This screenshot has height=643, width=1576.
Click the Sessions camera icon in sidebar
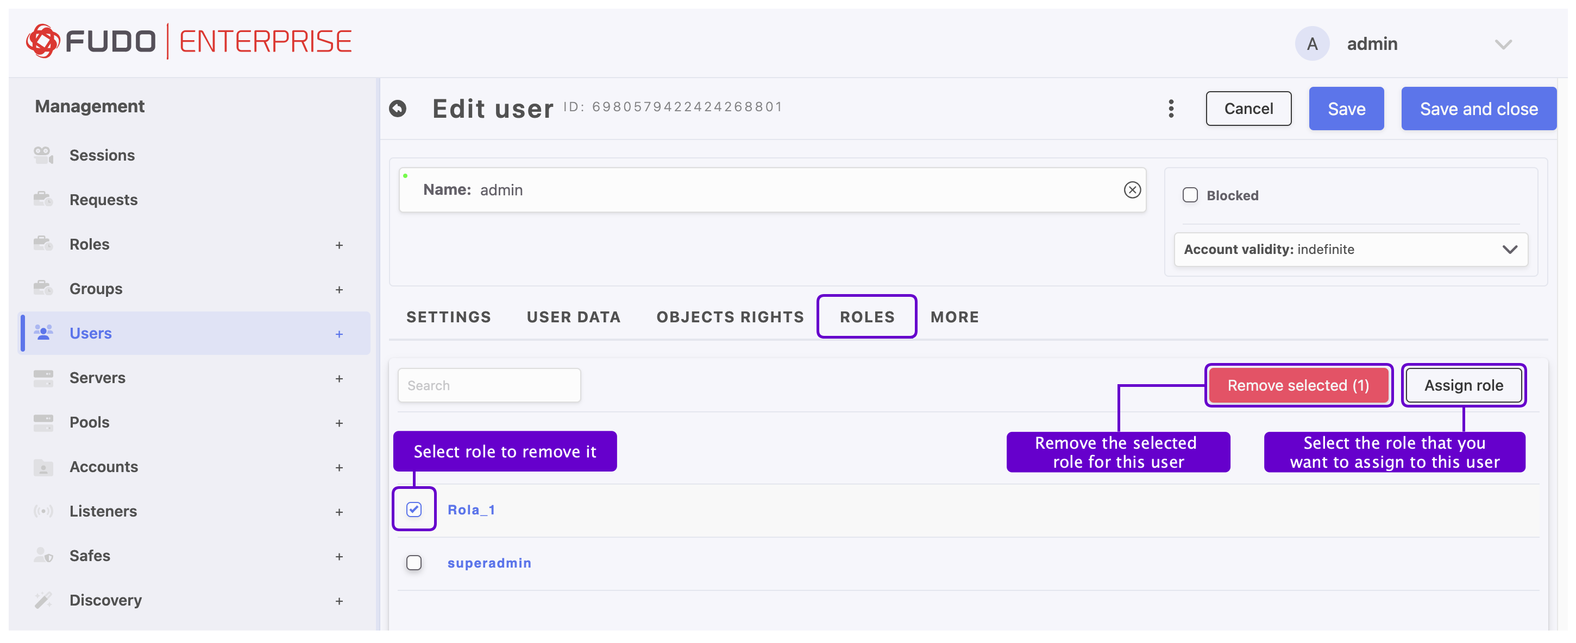[x=43, y=155]
